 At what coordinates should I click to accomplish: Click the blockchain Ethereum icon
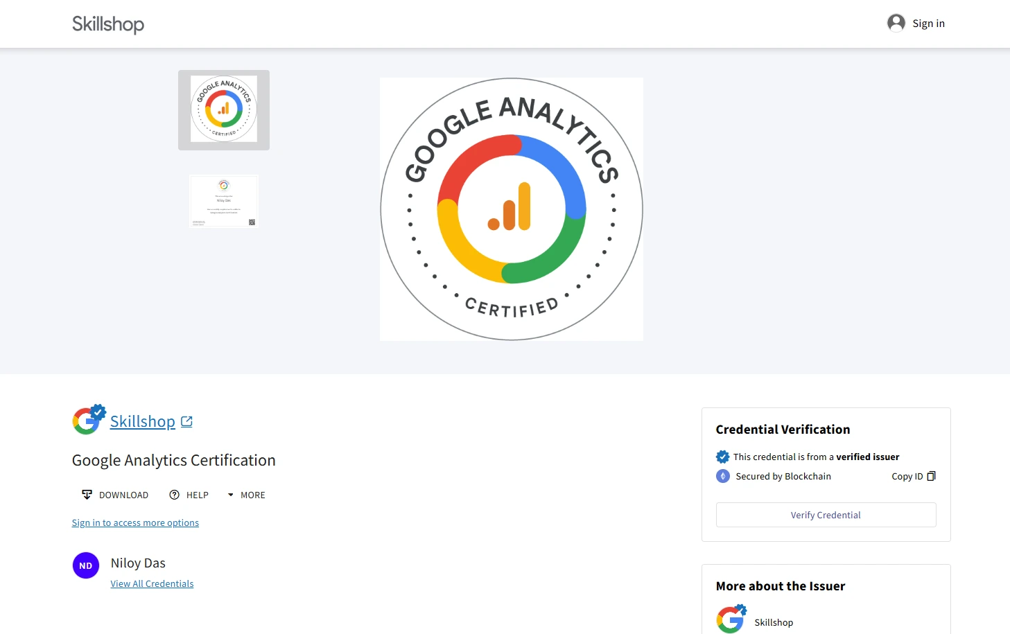click(x=722, y=476)
